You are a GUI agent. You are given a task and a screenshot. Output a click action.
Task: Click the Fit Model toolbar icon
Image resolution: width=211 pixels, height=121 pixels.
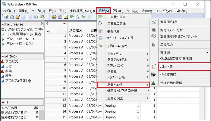(x=83, y=17)
